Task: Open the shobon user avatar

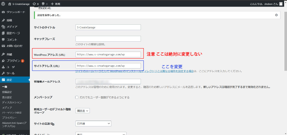Action: pyautogui.click(x=281, y=4)
